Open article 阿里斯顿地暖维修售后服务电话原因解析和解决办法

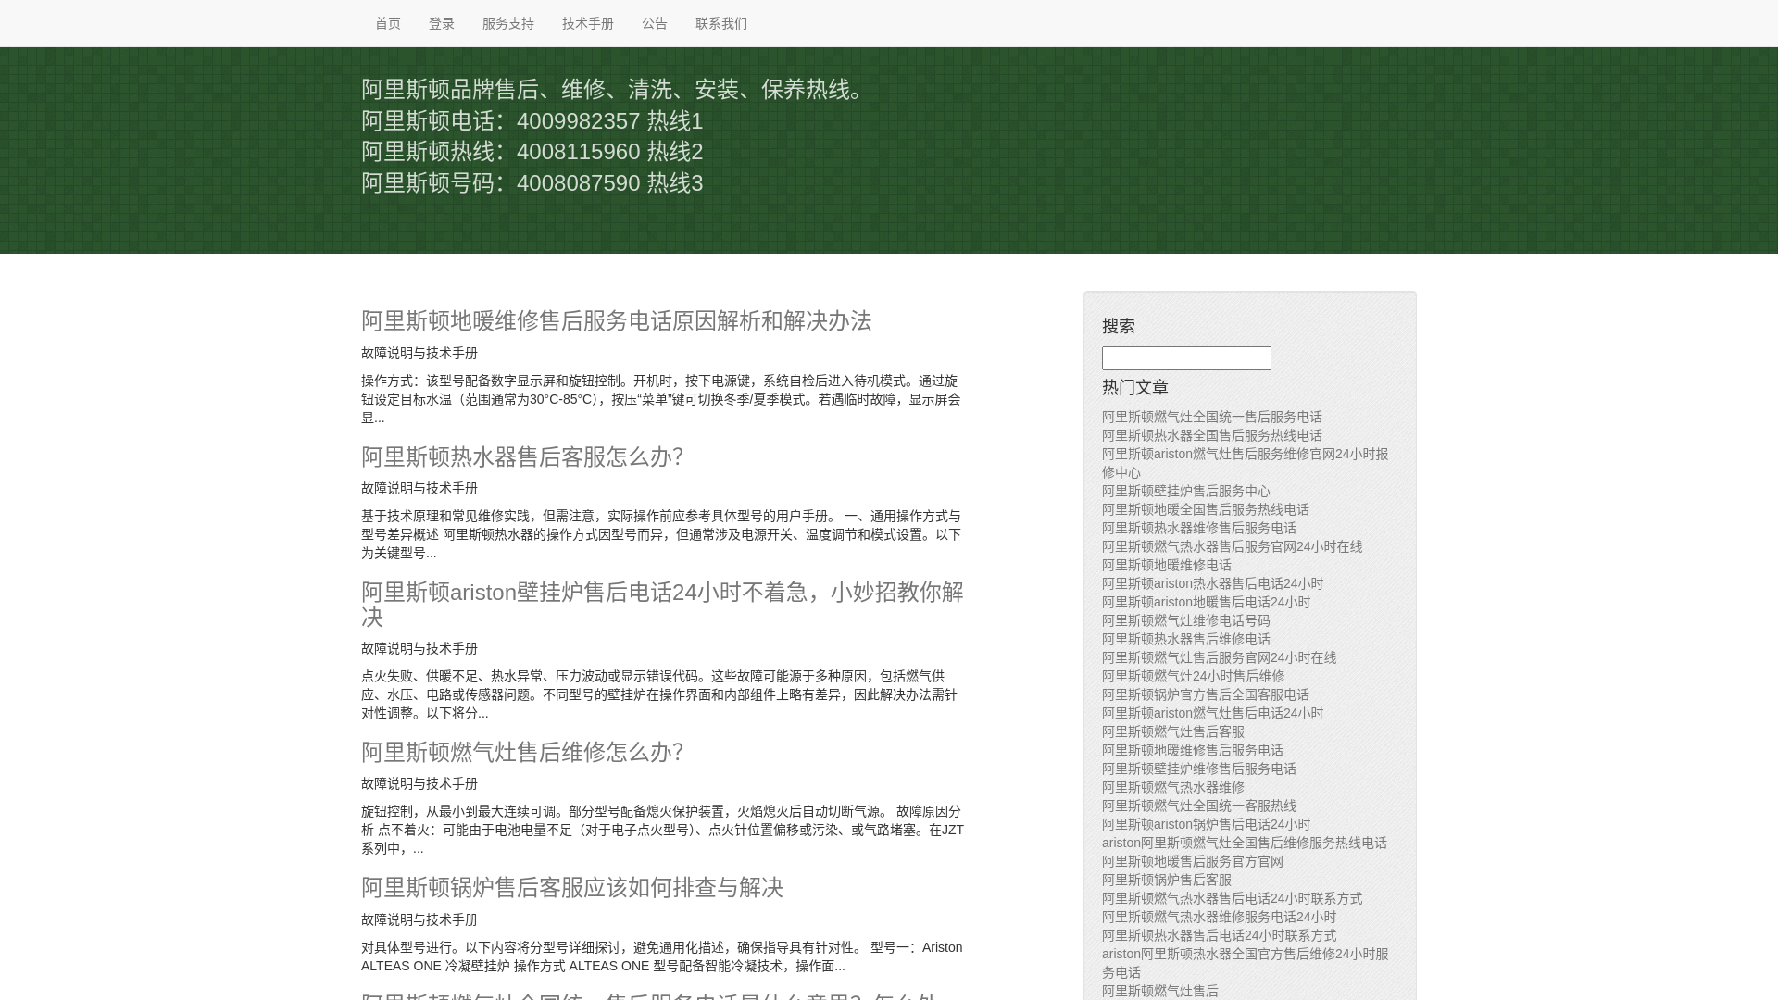616,320
